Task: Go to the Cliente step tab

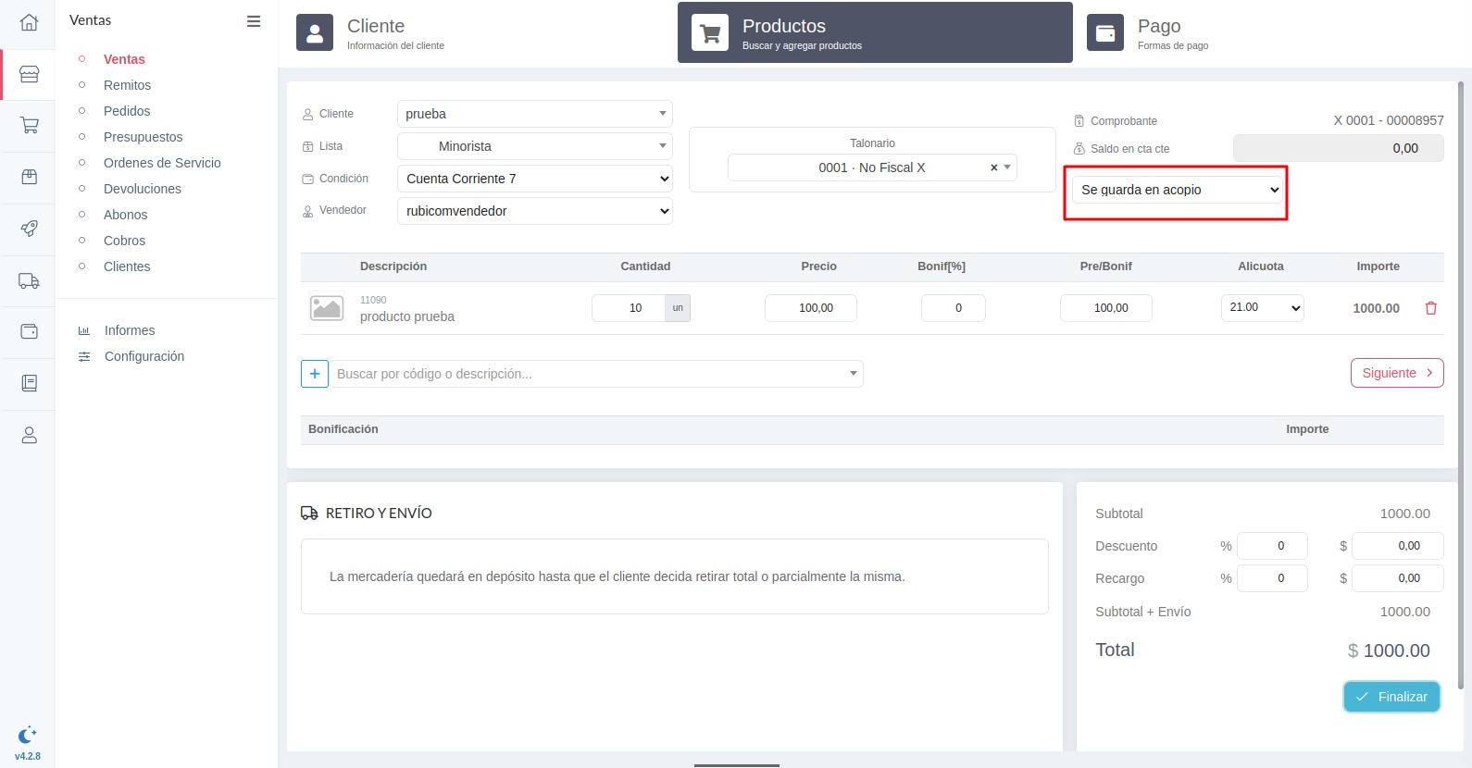Action: 375,32
